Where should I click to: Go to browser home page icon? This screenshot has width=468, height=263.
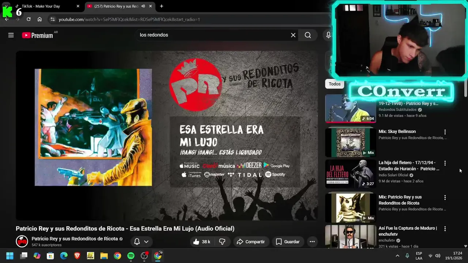[x=39, y=19]
